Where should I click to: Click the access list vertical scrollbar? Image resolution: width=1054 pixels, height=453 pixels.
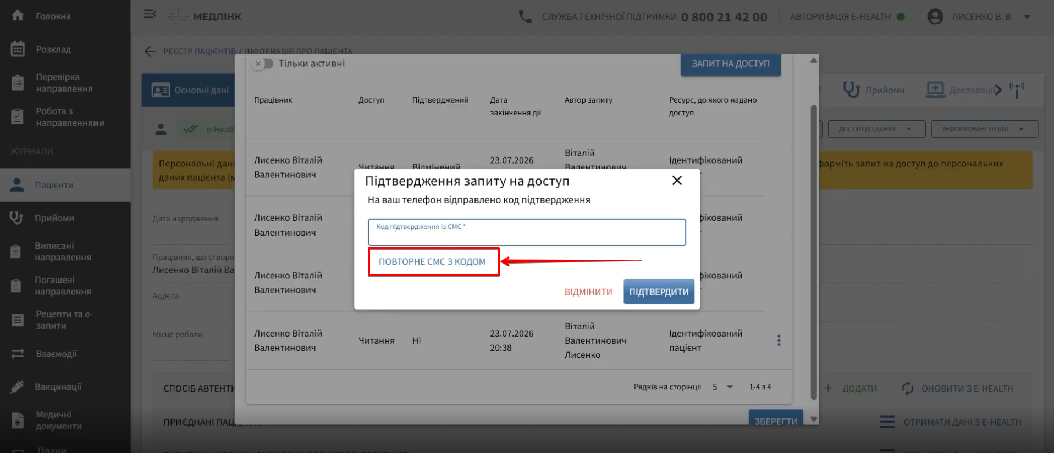click(814, 252)
